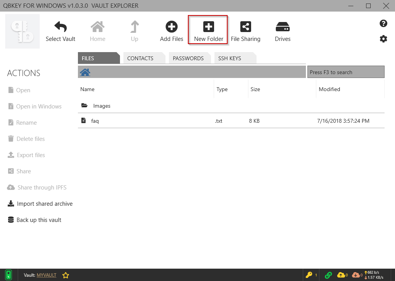Focus the Press F3 to search field

click(346, 72)
